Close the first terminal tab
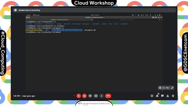 pyautogui.click(x=92, y=20)
